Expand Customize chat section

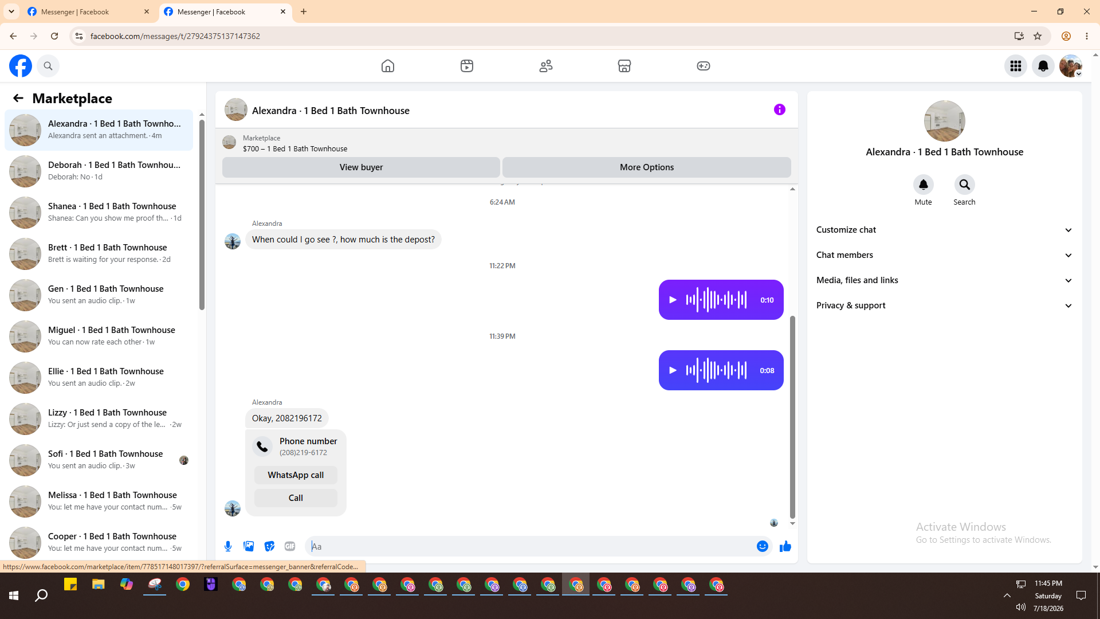coord(944,230)
